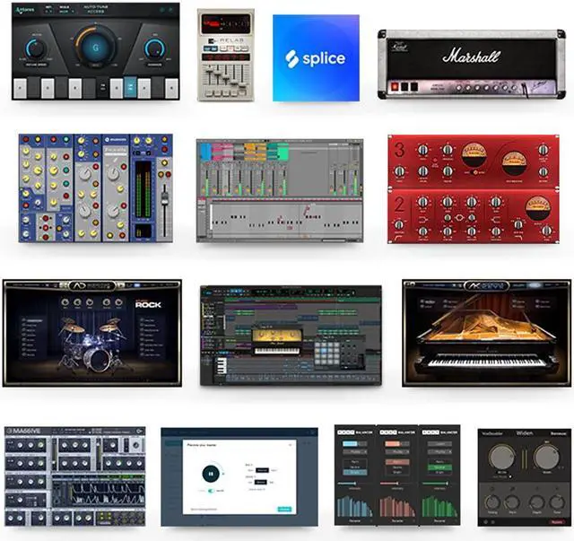574x541 pixels.
Task: Click the Marshall logo on the amp
Action: pos(471,56)
